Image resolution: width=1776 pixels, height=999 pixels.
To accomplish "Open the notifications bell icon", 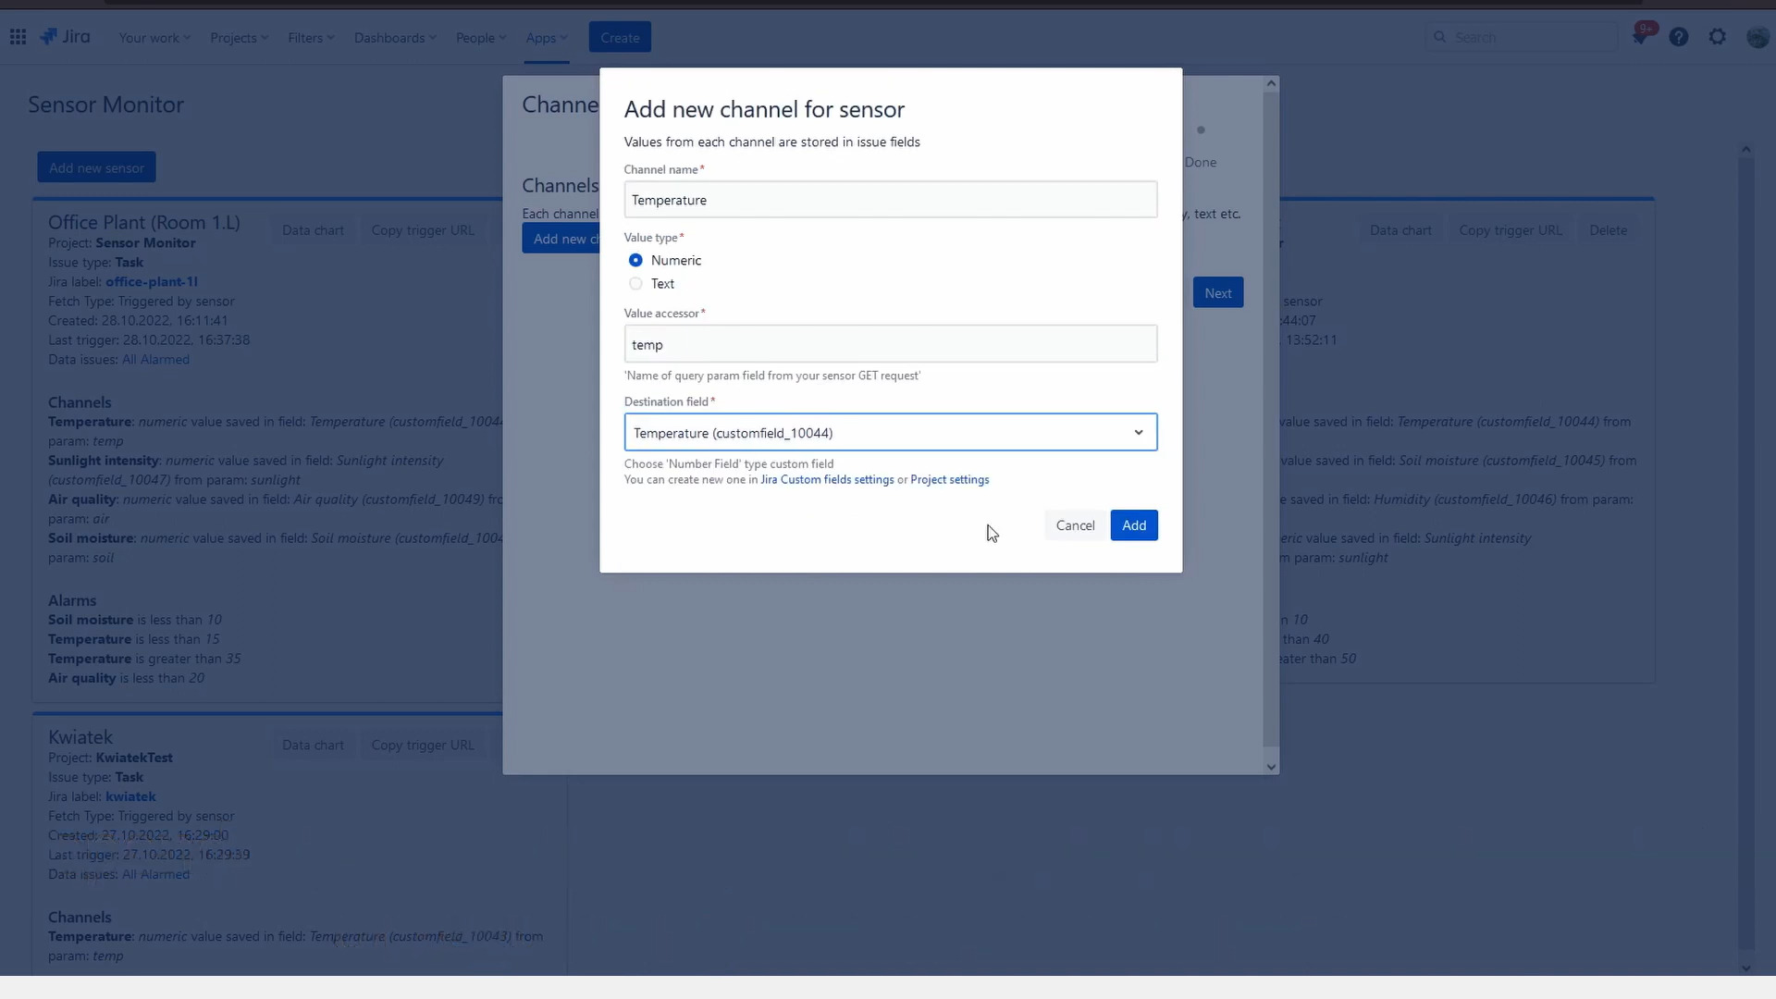I will tap(1640, 37).
